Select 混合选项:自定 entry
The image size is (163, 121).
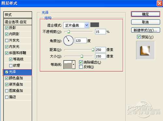tap(18, 22)
